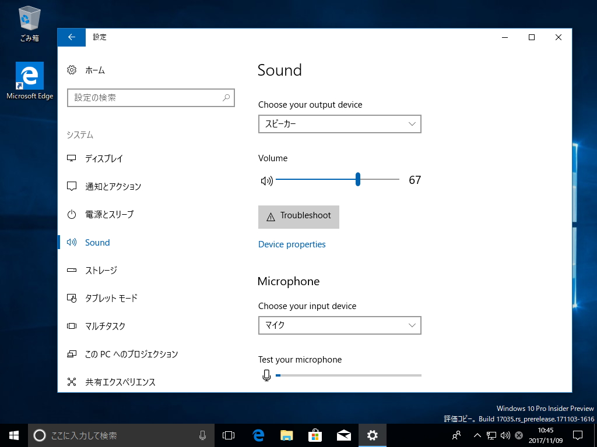597x447 pixels.
Task: Click the Microphone section heading
Action: (x=288, y=281)
